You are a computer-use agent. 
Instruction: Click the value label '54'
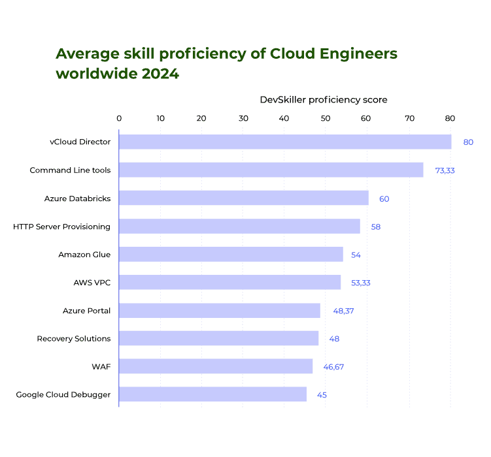pyautogui.click(x=356, y=255)
